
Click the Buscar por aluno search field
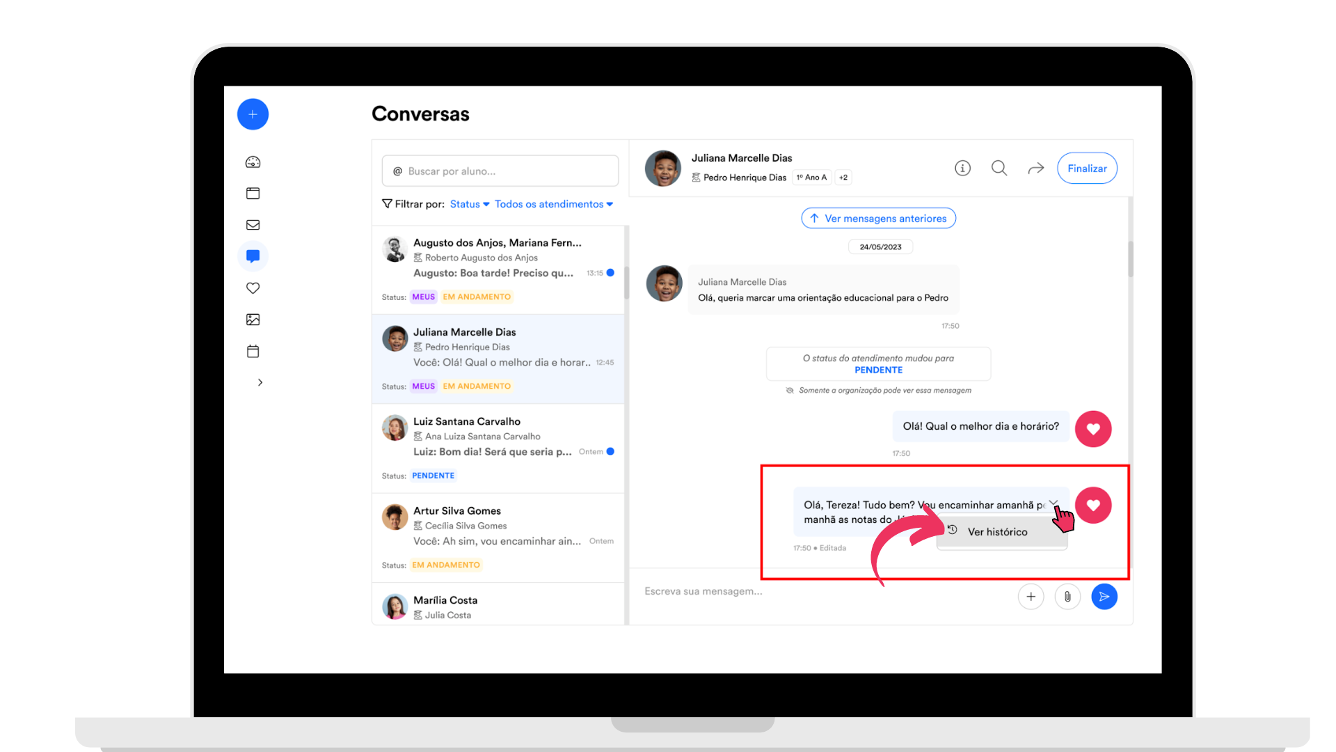[500, 171]
